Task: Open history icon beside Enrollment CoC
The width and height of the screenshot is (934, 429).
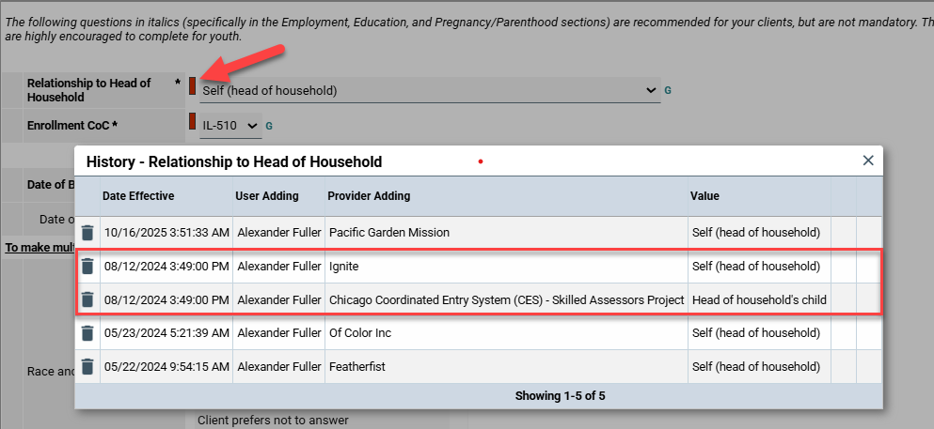Action: pos(269,125)
